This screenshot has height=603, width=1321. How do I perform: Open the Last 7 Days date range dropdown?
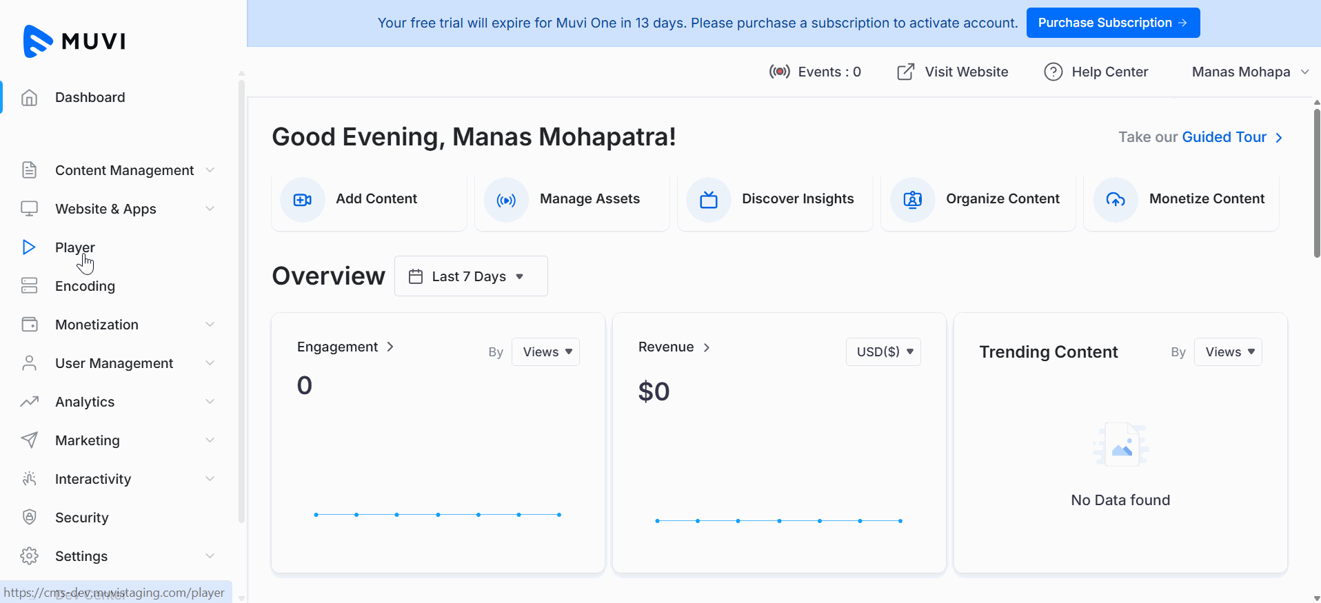471,276
